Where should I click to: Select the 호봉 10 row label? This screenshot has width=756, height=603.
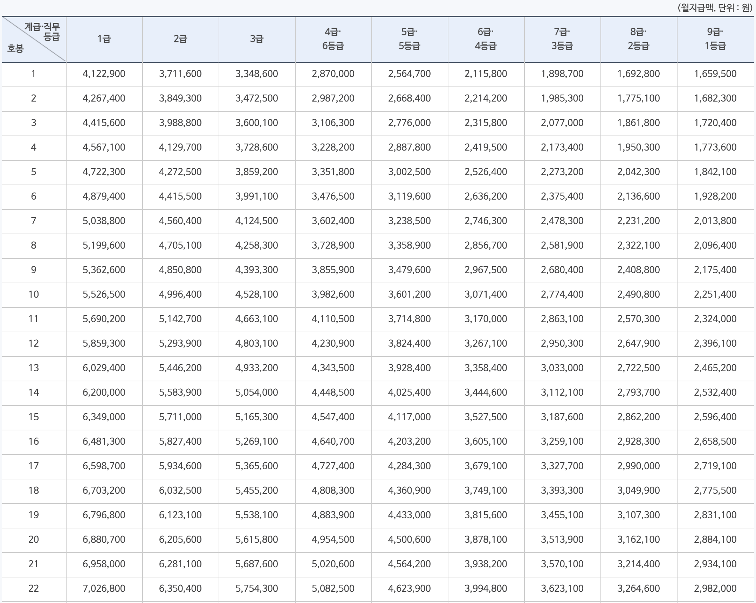coord(34,294)
